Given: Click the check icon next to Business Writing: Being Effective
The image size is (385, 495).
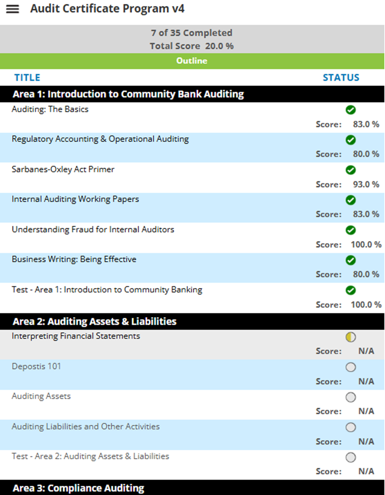Looking at the screenshot, I should tap(350, 260).
